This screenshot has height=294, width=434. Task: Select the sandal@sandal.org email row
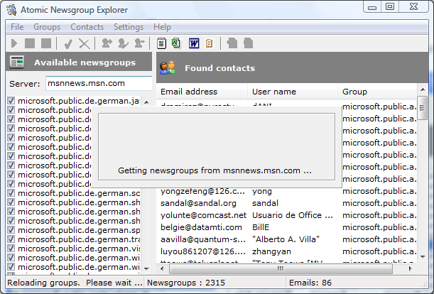click(x=198, y=203)
